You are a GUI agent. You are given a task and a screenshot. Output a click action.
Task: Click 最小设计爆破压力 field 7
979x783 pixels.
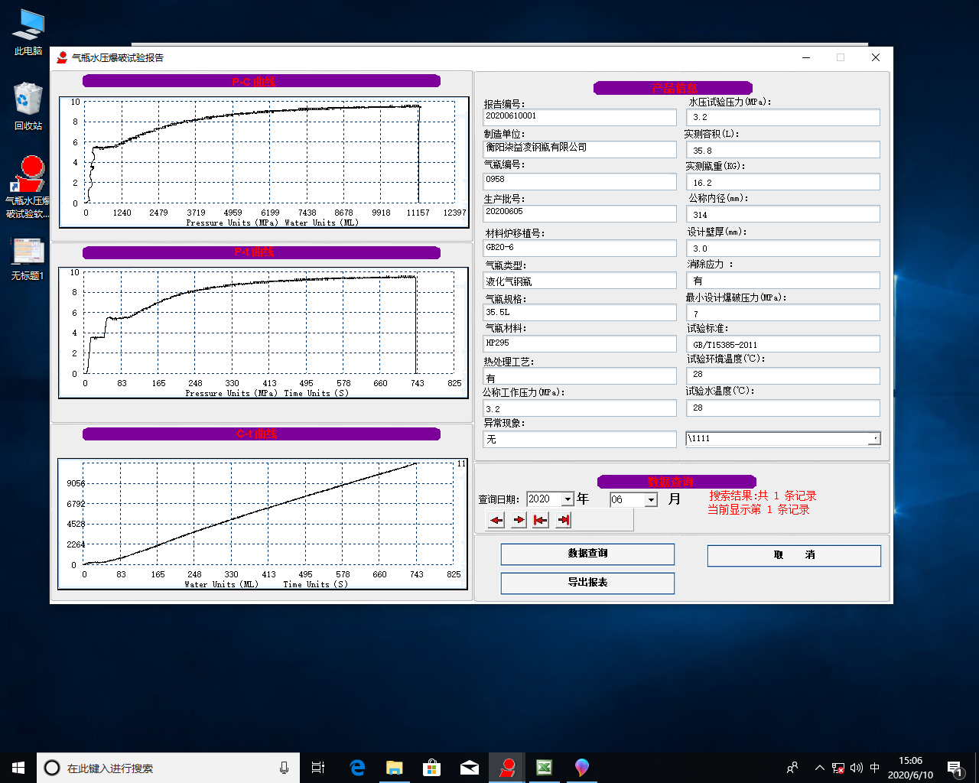(x=783, y=313)
